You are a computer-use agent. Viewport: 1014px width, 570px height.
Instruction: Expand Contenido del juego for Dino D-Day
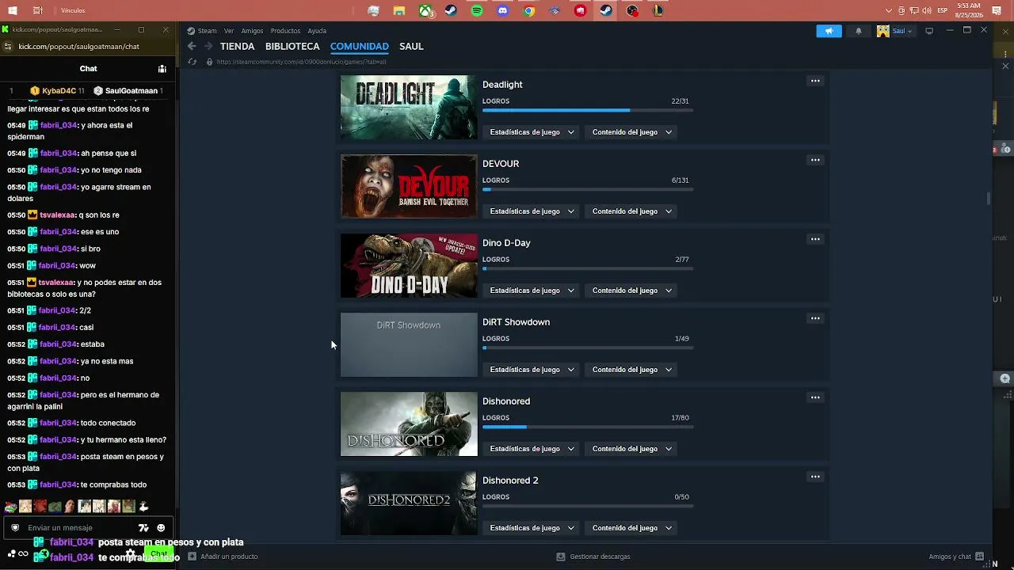(x=631, y=291)
